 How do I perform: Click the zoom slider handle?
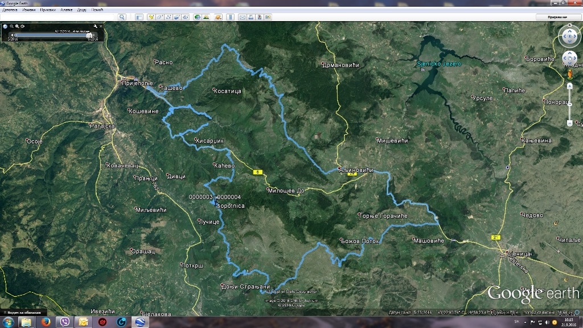click(569, 105)
